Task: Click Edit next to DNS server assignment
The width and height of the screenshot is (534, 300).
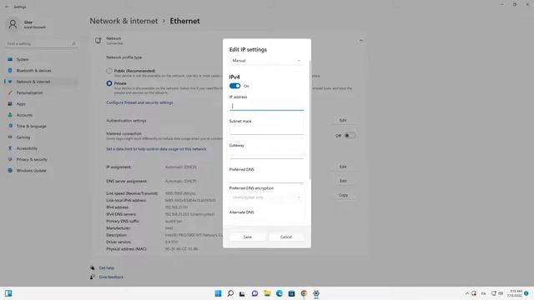Action: coord(343,181)
